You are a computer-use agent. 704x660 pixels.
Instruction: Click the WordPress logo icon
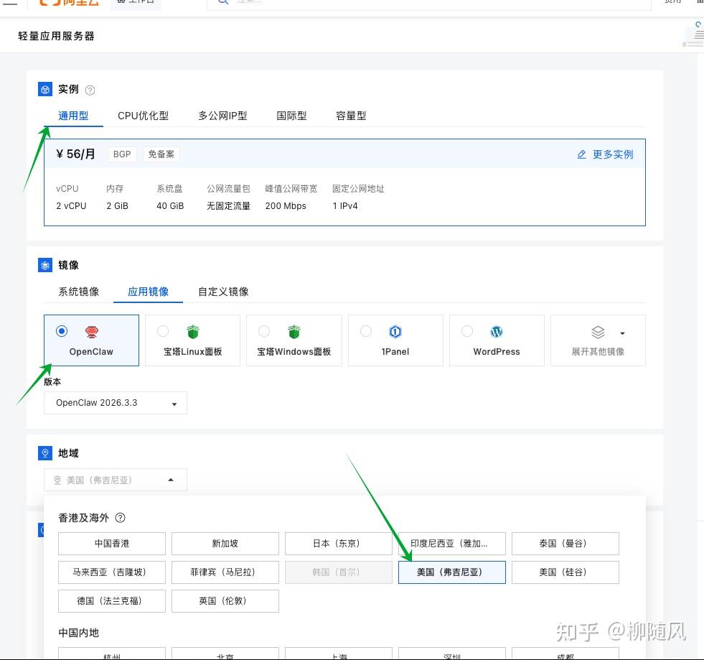coord(497,332)
